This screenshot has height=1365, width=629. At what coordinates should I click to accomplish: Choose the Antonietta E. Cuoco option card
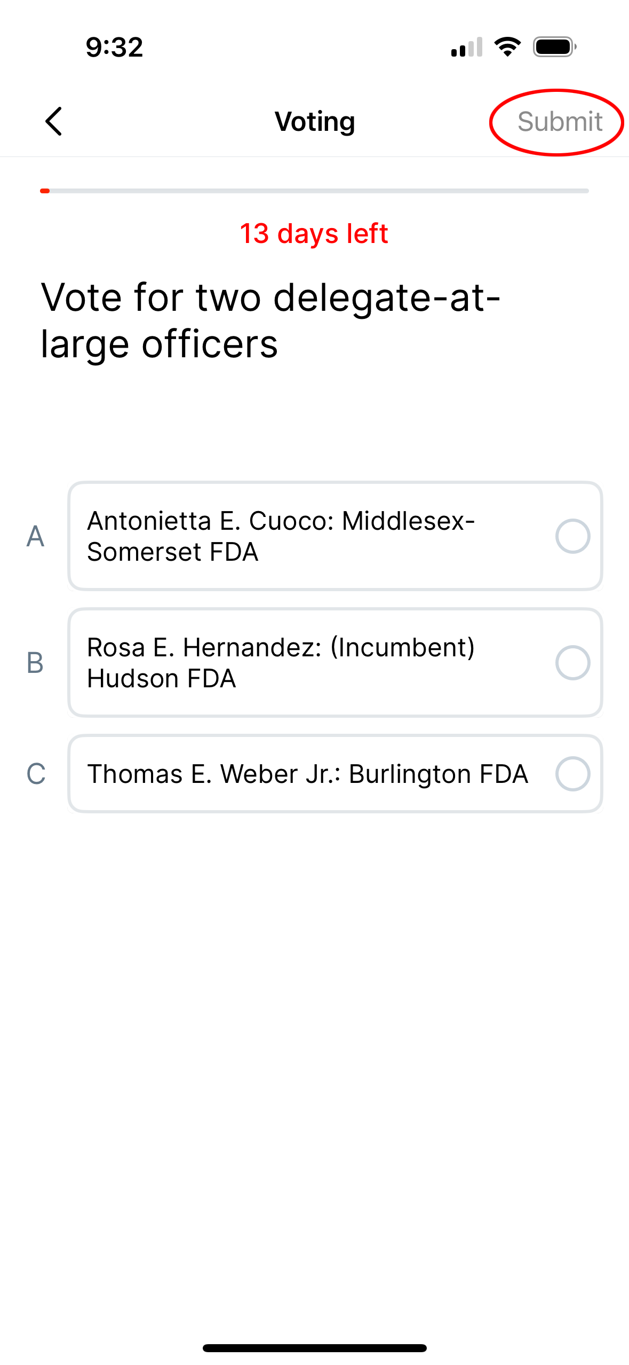coord(335,536)
